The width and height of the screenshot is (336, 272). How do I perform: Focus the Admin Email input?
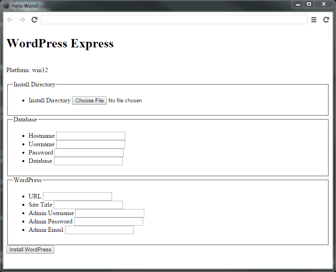pos(99,230)
